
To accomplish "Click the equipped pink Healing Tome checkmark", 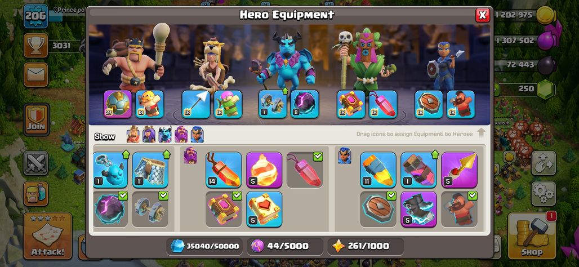I will pyautogui.click(x=224, y=209).
